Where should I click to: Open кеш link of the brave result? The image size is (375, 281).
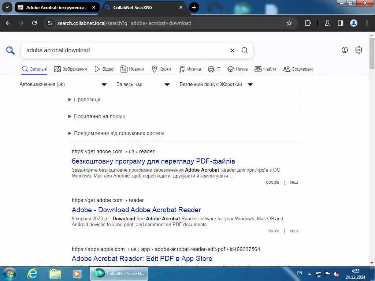[294, 231]
